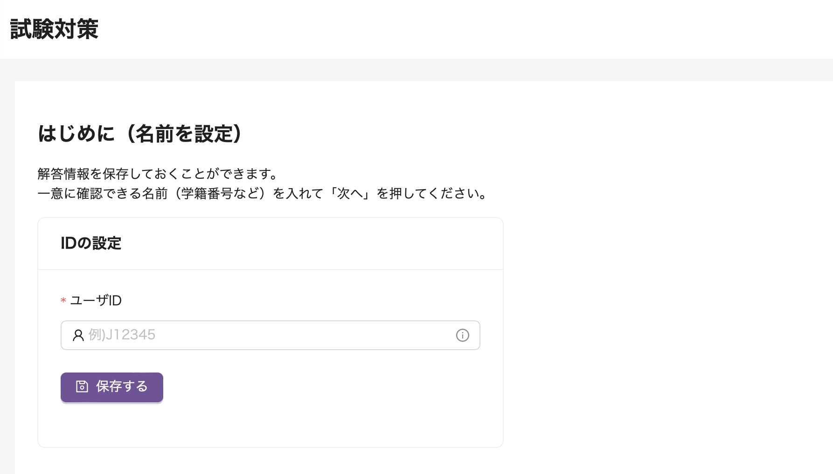Click the IDの設定 card header
This screenshot has height=474, width=833.
(92, 243)
